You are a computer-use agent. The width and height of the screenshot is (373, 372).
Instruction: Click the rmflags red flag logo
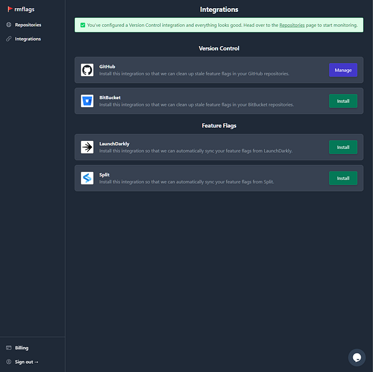10,9
